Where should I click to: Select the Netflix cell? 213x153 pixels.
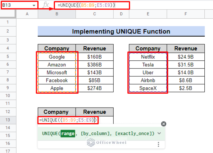coord(148,57)
